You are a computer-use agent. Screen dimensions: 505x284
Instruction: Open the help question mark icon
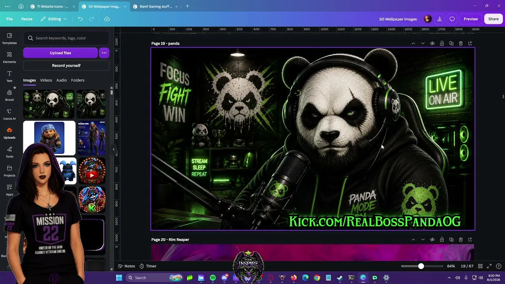(x=499, y=266)
